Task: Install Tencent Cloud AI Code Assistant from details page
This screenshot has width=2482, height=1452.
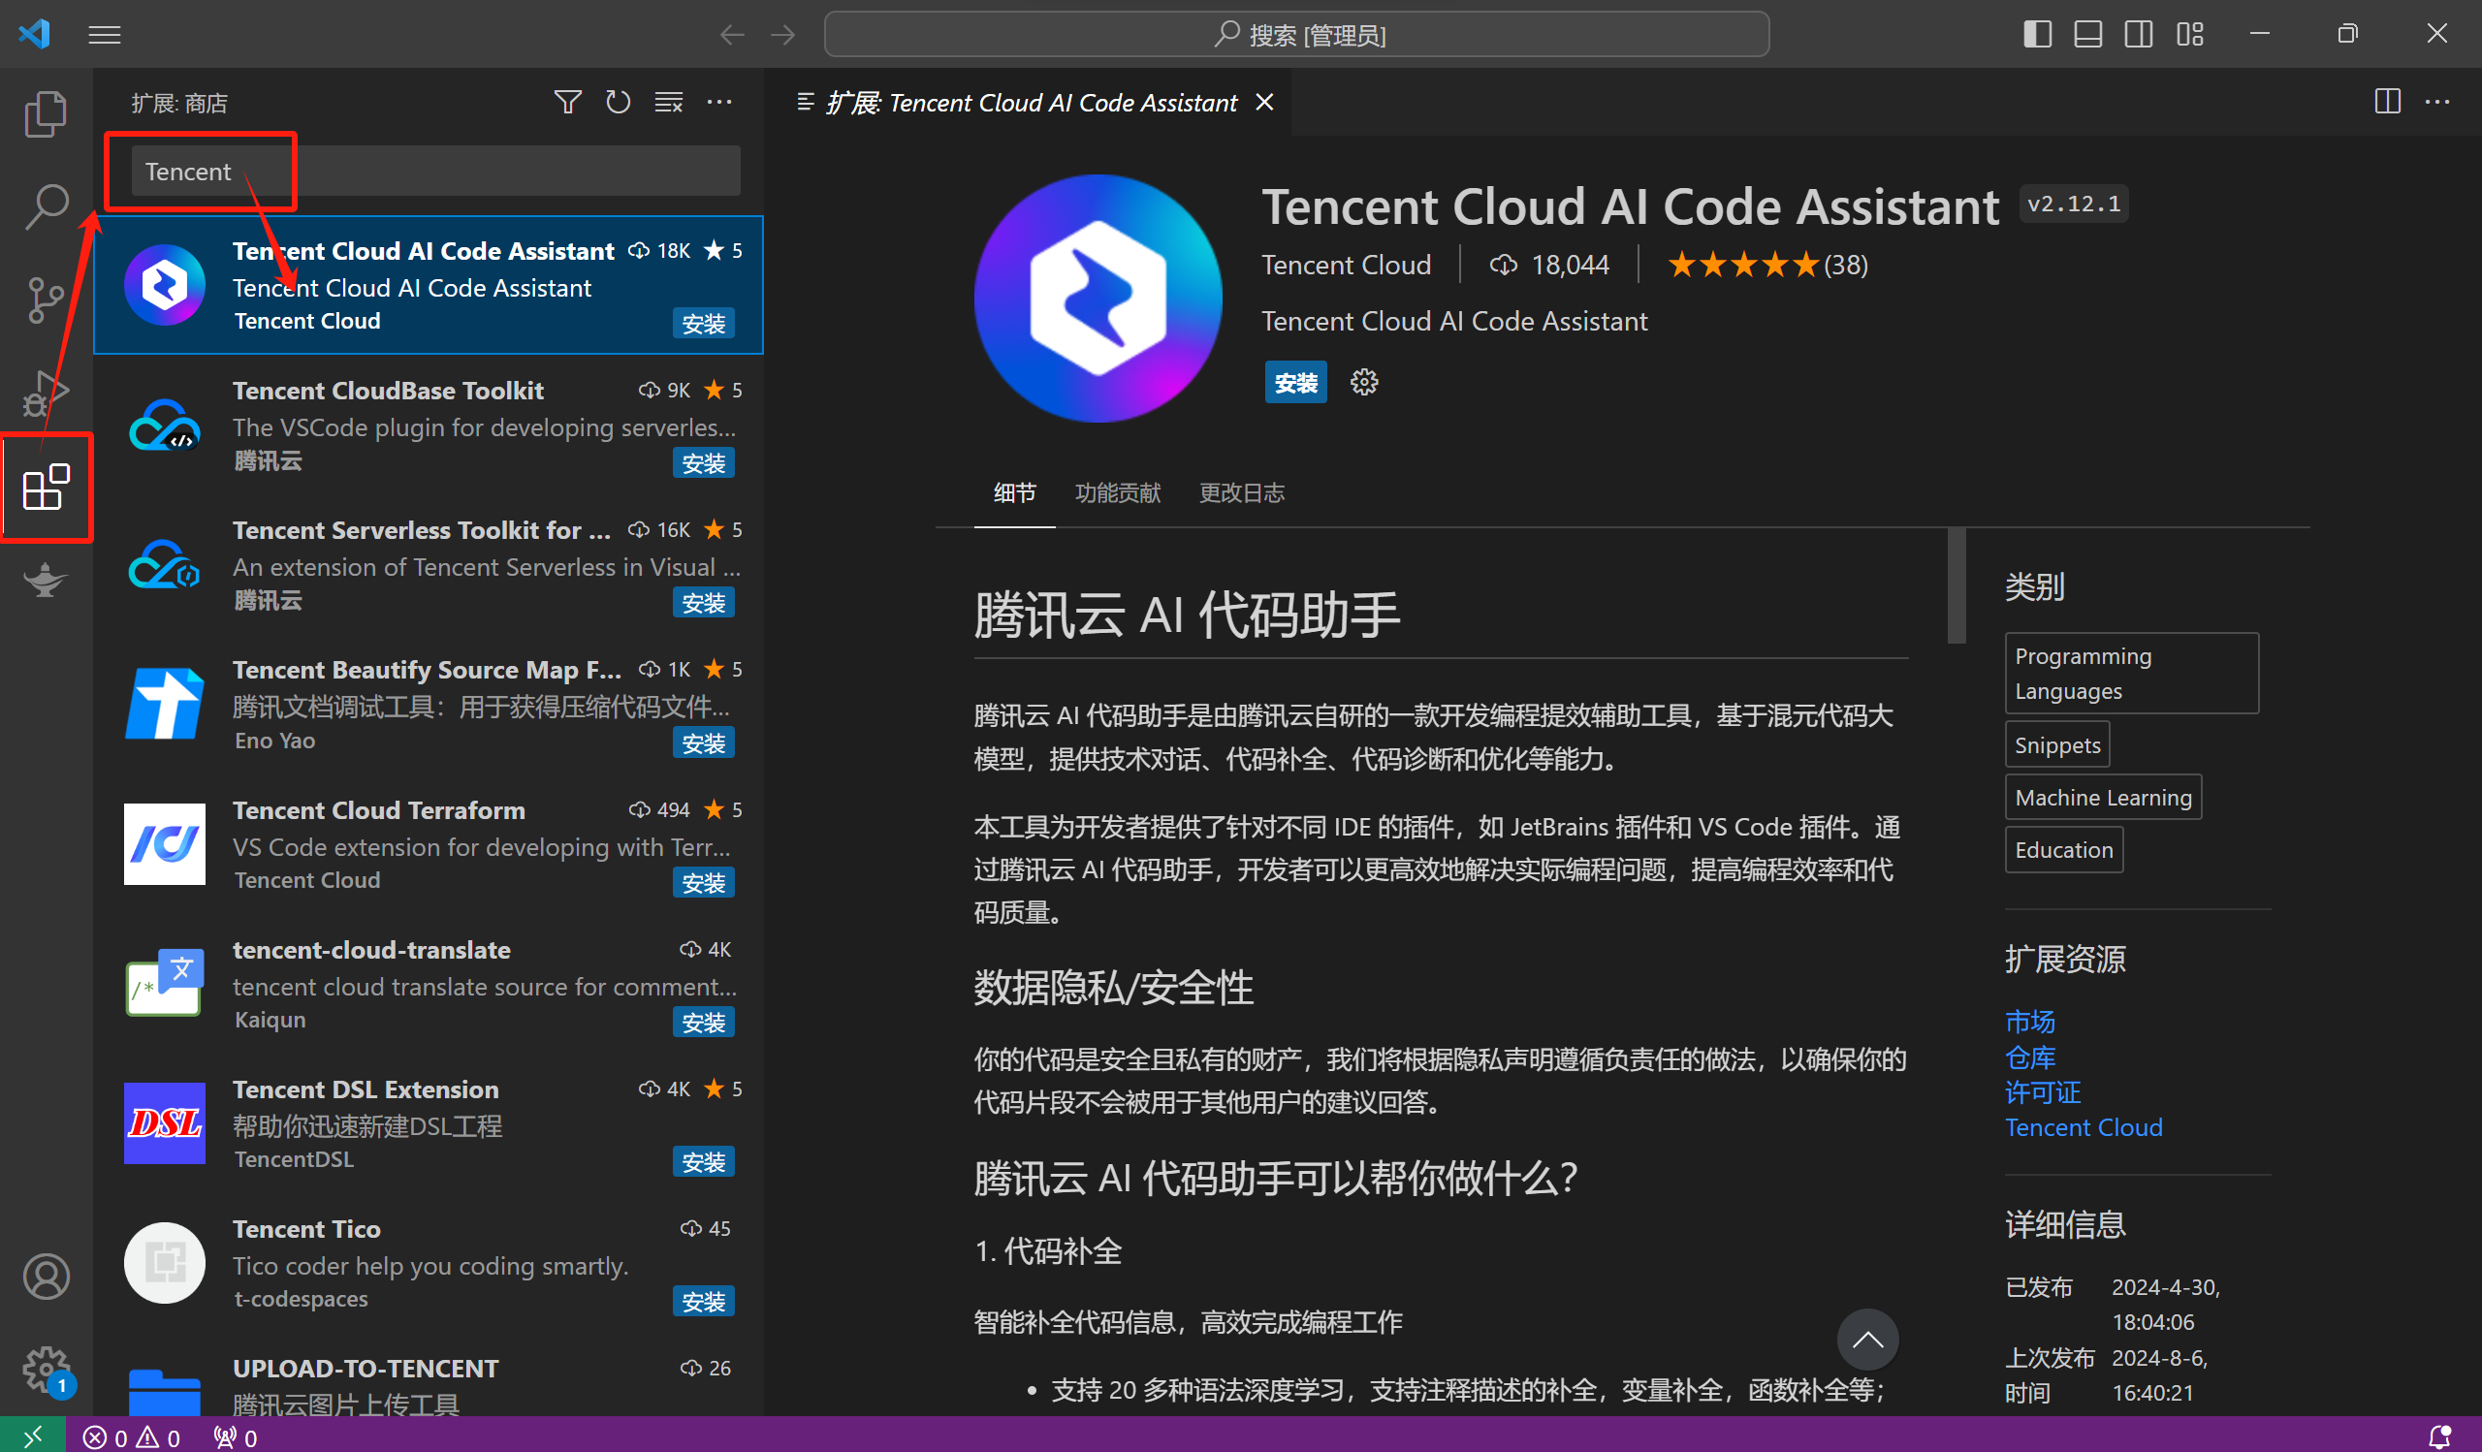Action: (1295, 382)
